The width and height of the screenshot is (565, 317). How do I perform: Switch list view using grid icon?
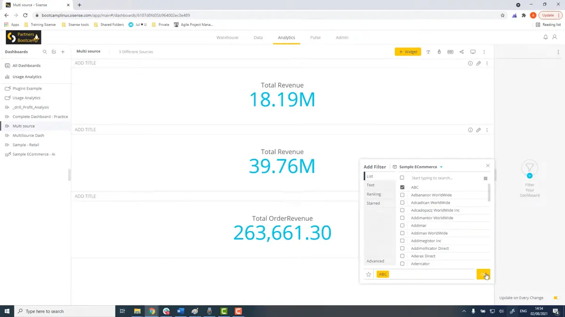click(485, 178)
